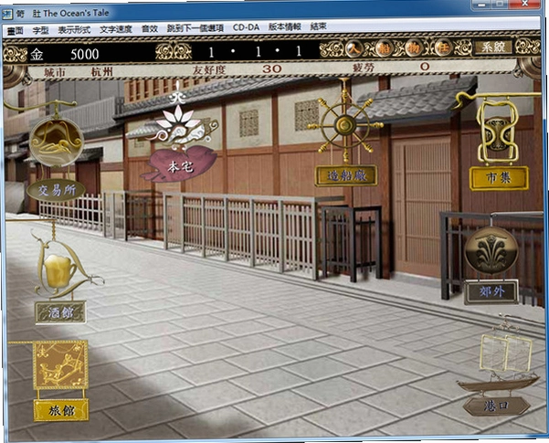The image size is (549, 443).
Task: Open the 字型 menu
Action: 40,30
